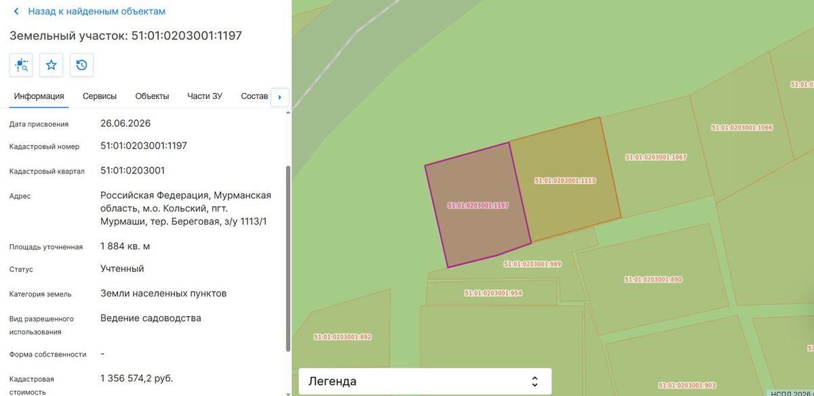Switch to the Информация tab
The width and height of the screenshot is (814, 396).
click(39, 96)
